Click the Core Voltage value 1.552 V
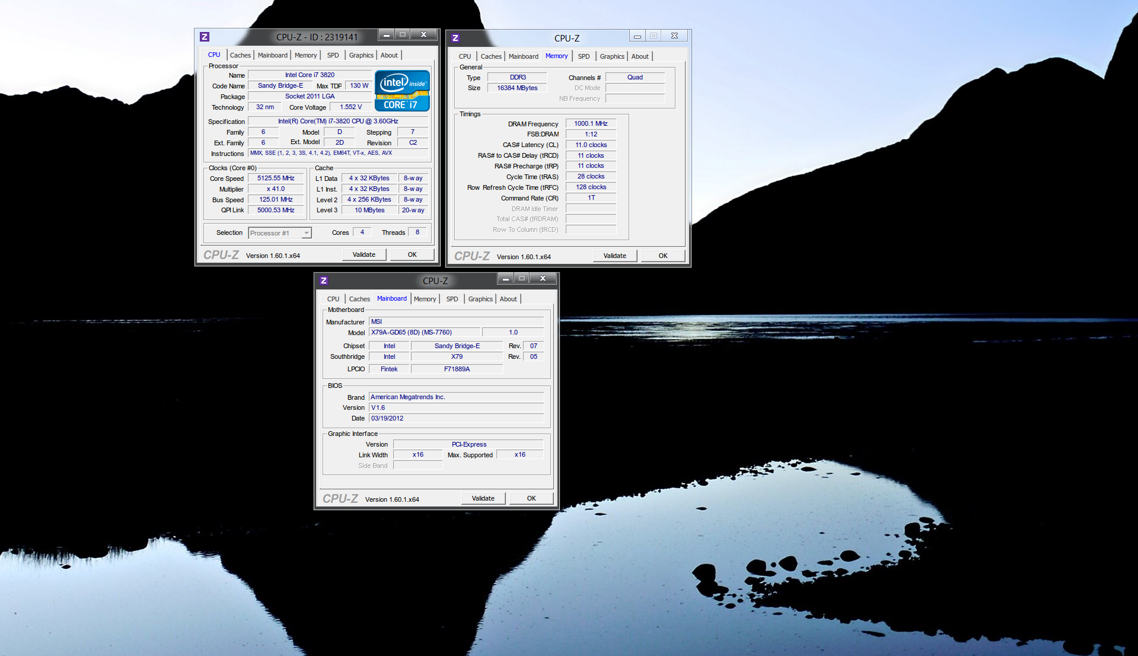The height and width of the screenshot is (656, 1138). (350, 107)
